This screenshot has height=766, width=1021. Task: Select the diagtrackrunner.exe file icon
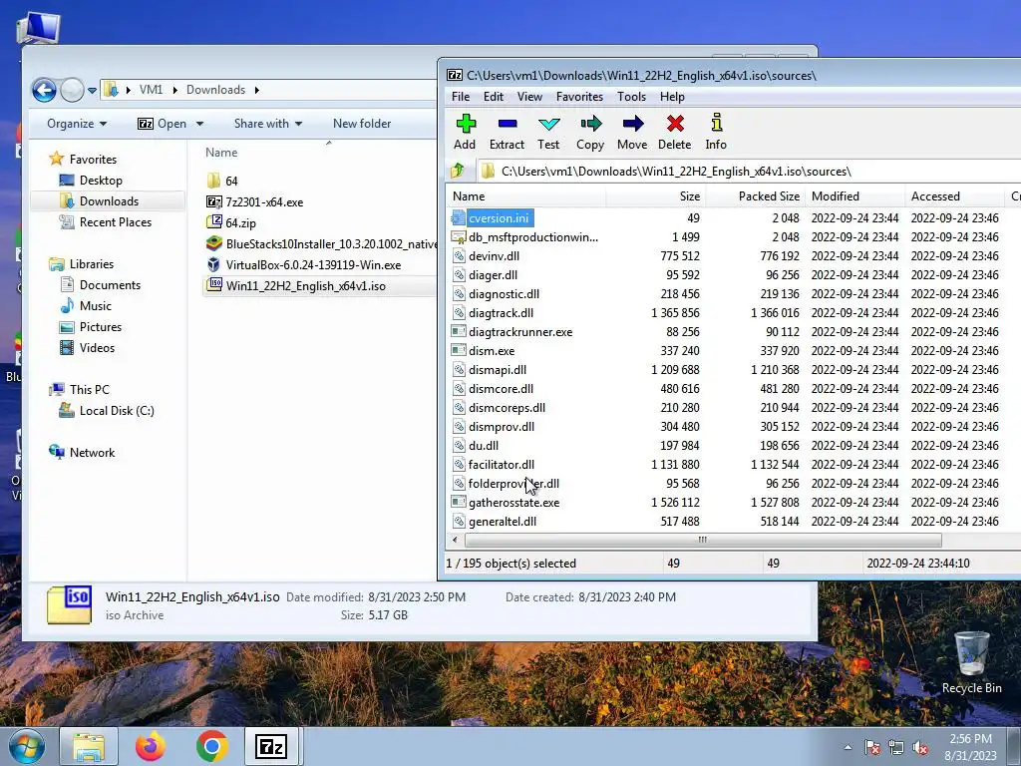point(459,331)
